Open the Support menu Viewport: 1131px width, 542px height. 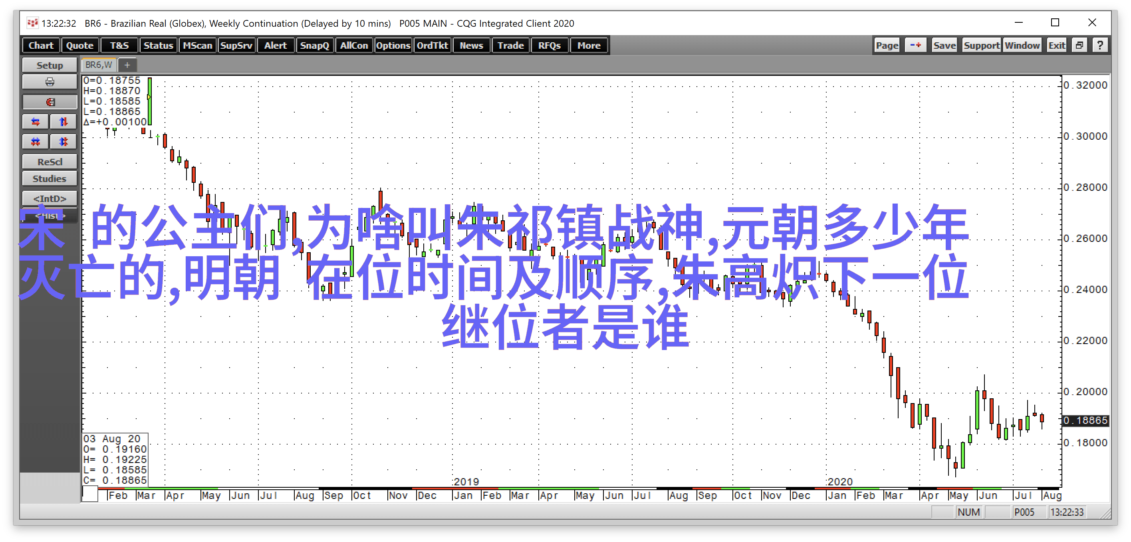[981, 45]
